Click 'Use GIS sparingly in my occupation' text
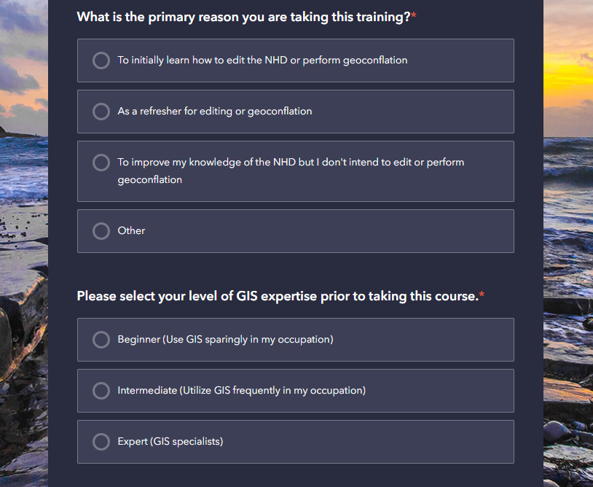The width and height of the screenshot is (593, 487). pyautogui.click(x=248, y=340)
